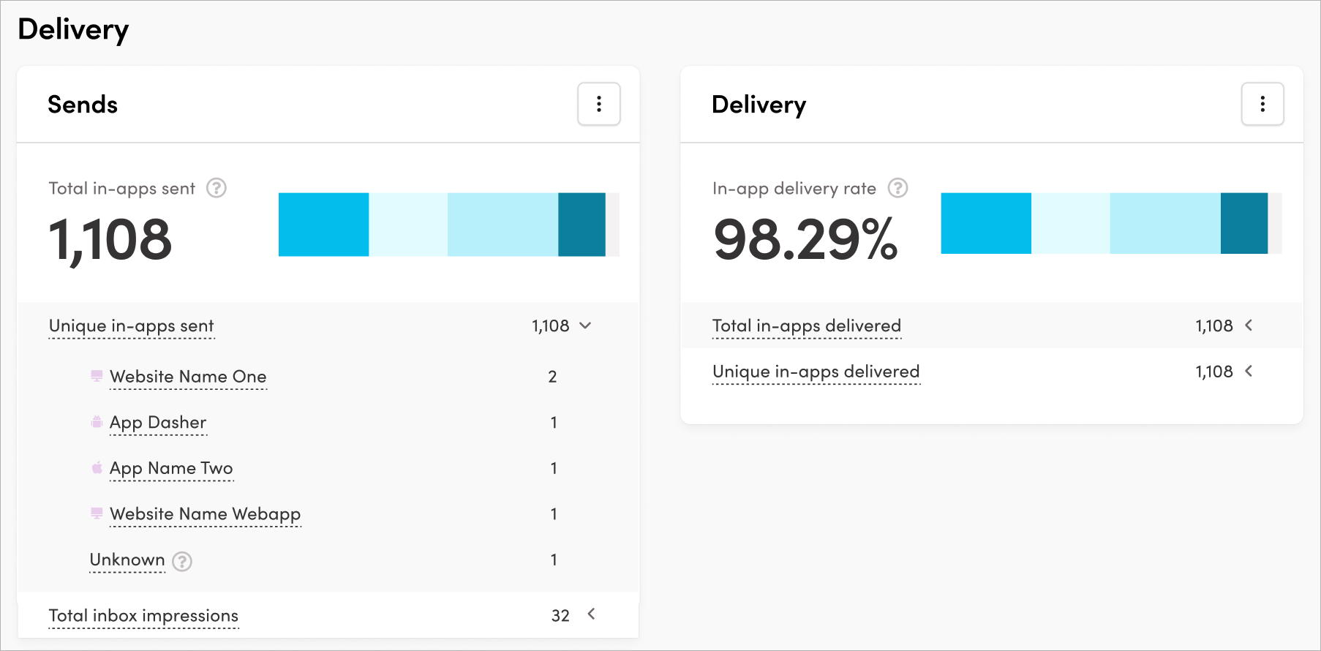The width and height of the screenshot is (1321, 651).
Task: Click the Website Name Webapp label
Action: 206,514
